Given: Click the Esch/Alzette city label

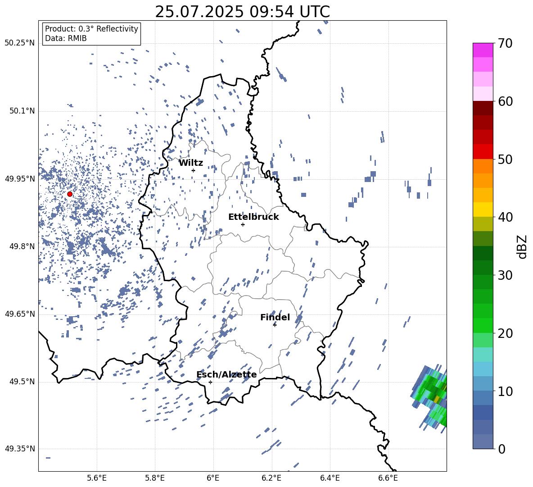Looking at the screenshot, I should 226,375.
